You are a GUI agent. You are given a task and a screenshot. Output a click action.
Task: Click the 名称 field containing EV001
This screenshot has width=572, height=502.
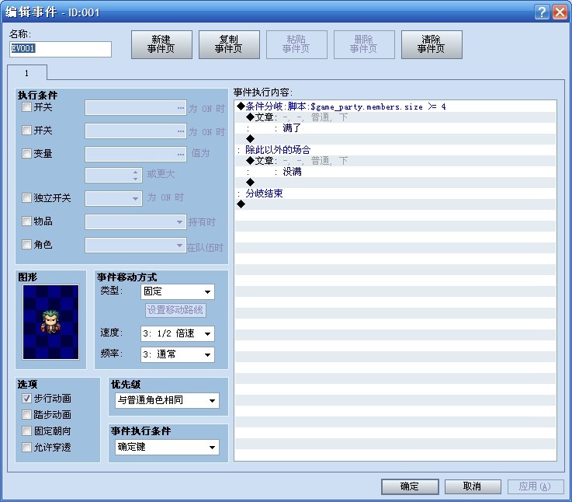[x=61, y=49]
